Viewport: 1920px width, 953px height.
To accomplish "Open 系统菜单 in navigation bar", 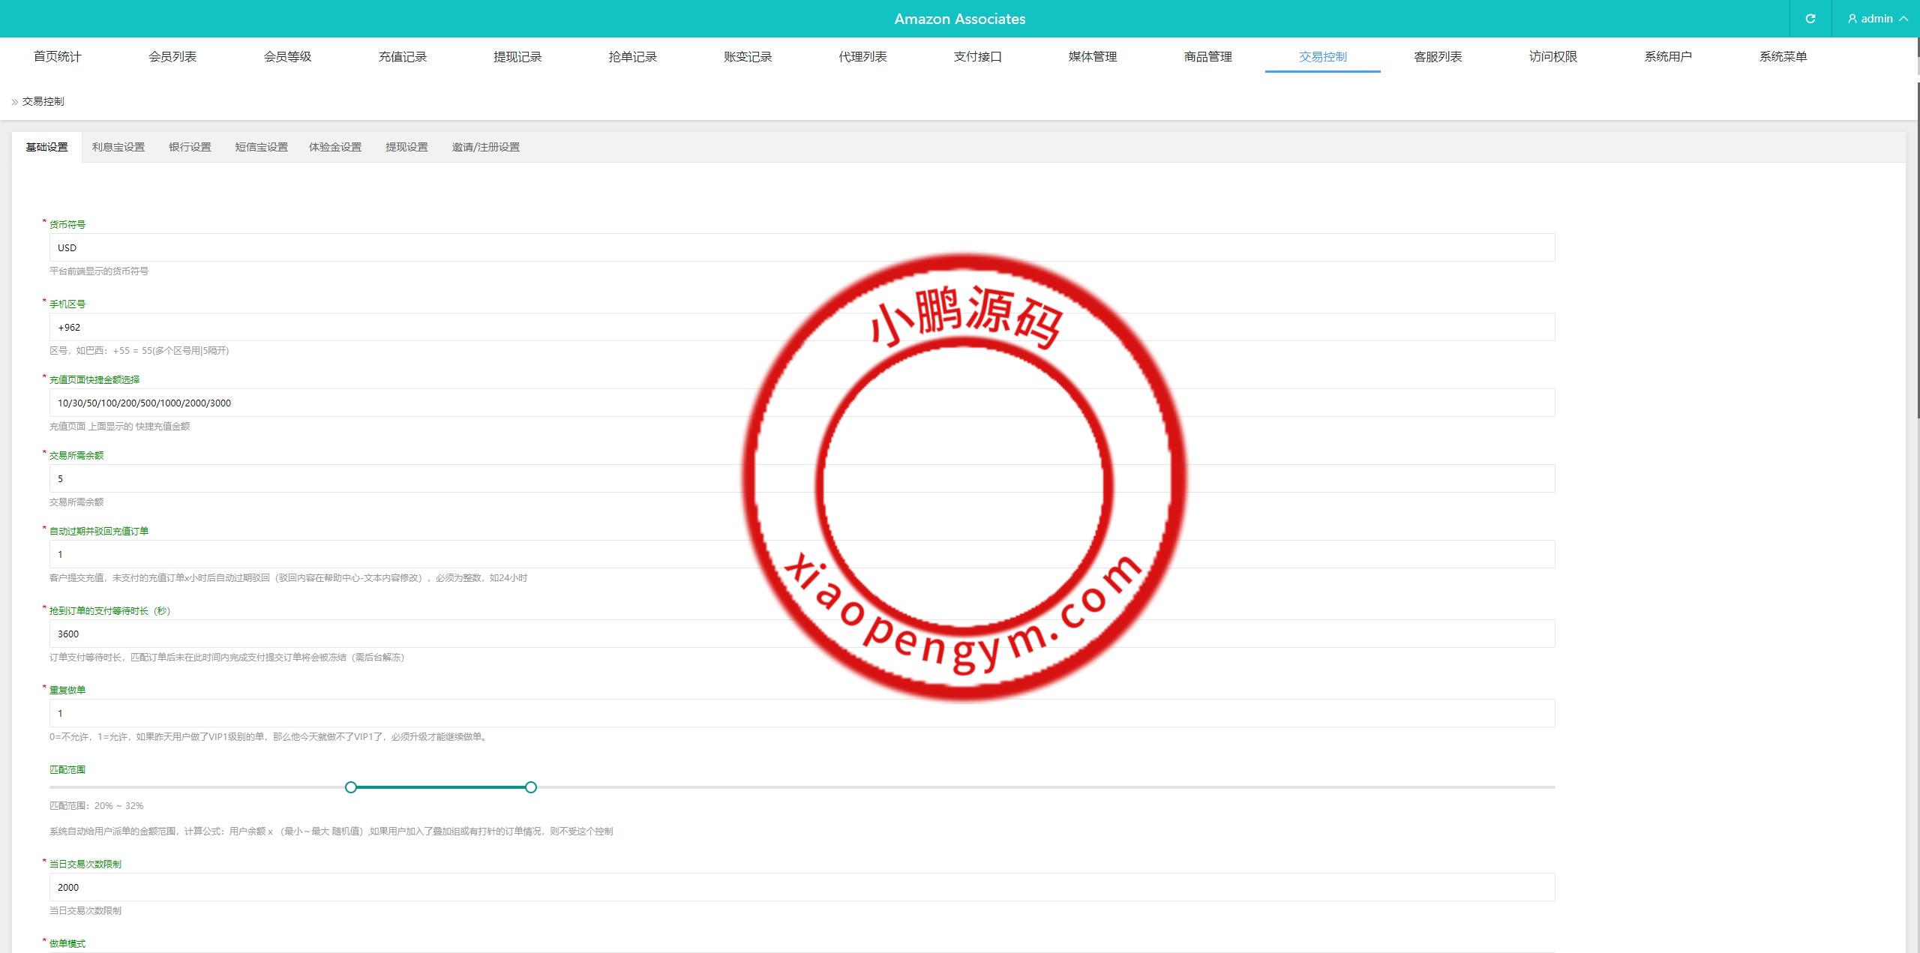I will pos(1783,57).
